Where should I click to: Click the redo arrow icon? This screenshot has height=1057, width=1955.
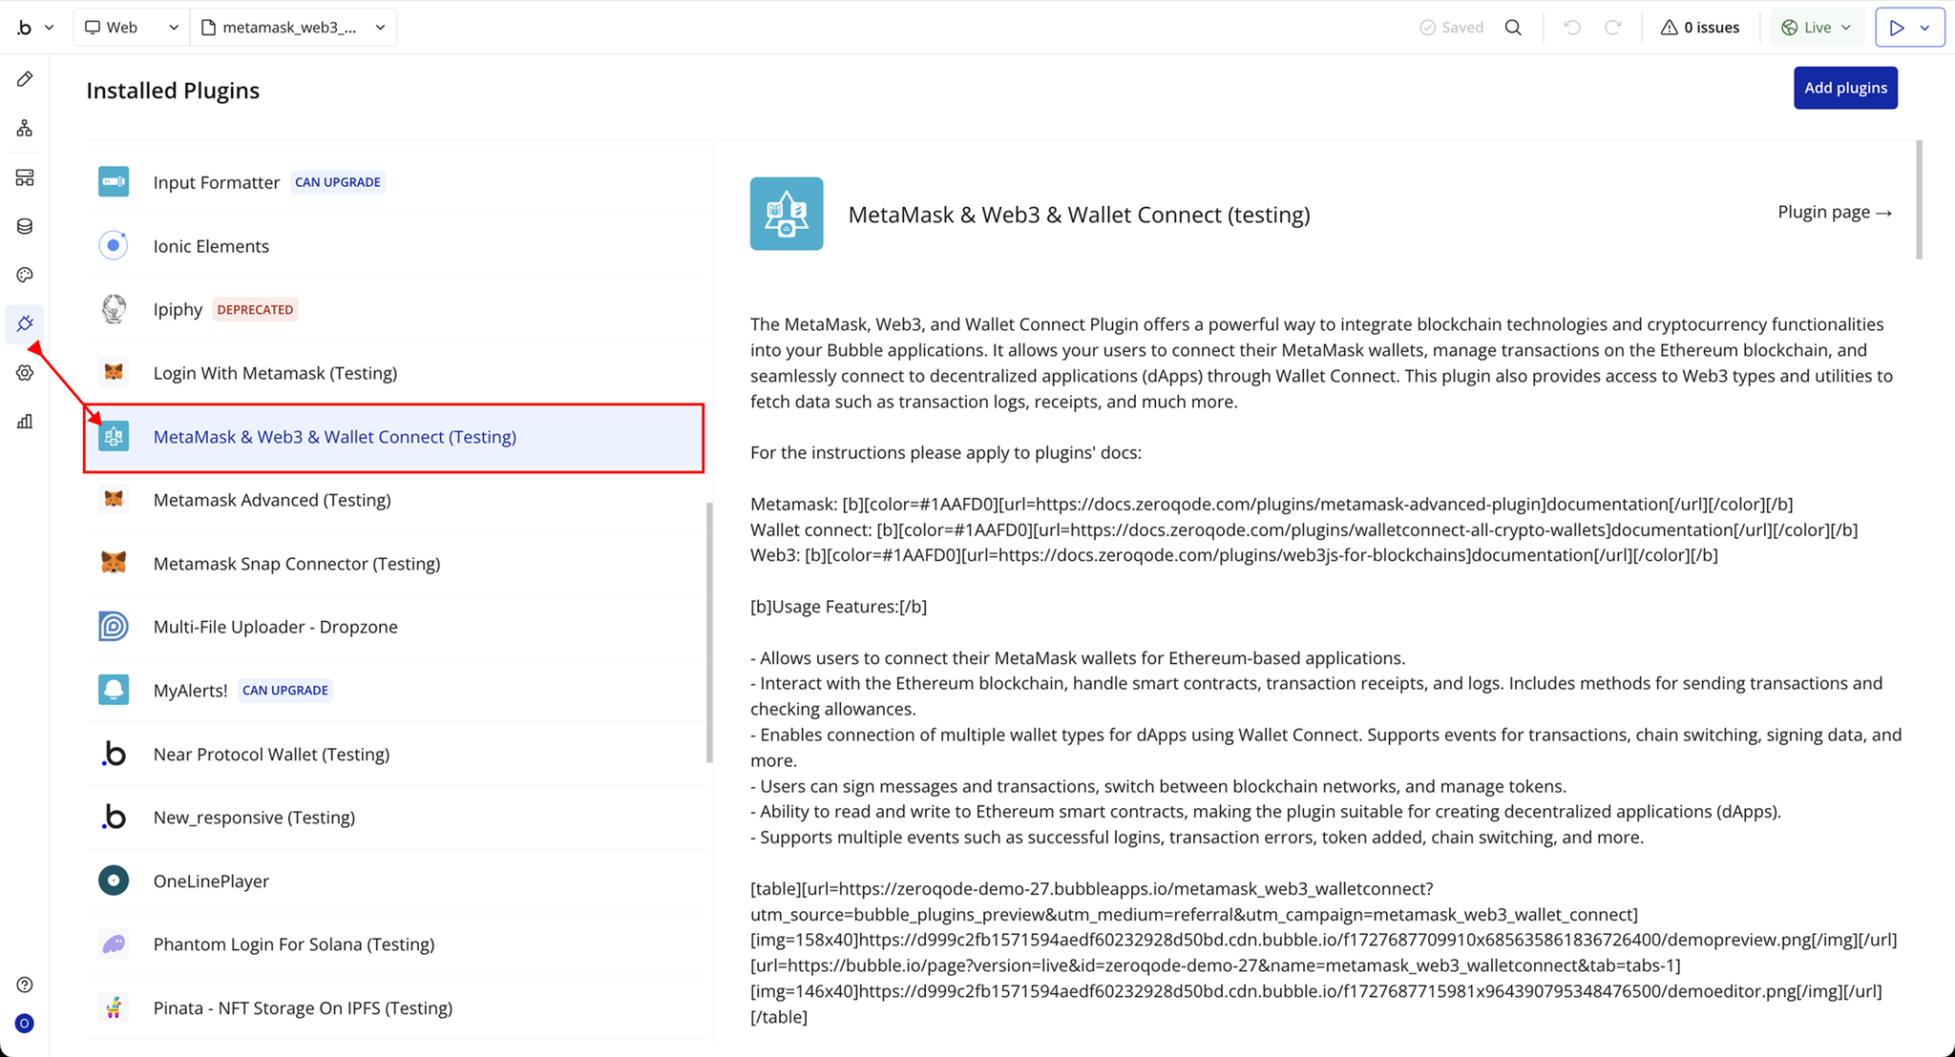point(1613,28)
